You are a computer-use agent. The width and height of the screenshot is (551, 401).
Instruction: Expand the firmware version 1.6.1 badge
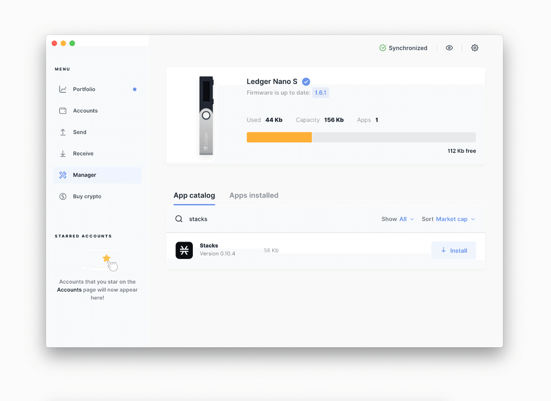pos(320,92)
